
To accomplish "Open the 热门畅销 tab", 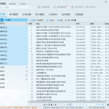I will tap(40, 15).
